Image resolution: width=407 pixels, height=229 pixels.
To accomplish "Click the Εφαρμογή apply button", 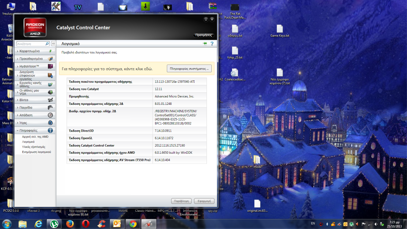I will point(205,201).
